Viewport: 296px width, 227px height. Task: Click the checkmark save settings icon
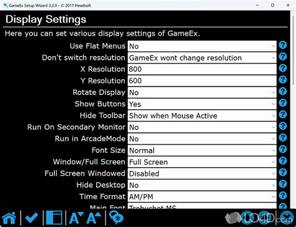32,218
